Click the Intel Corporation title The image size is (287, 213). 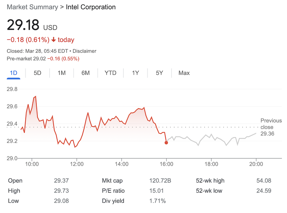91,7
